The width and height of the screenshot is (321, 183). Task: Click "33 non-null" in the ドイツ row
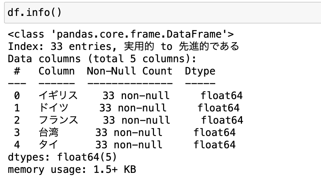pyautogui.click(x=133, y=108)
